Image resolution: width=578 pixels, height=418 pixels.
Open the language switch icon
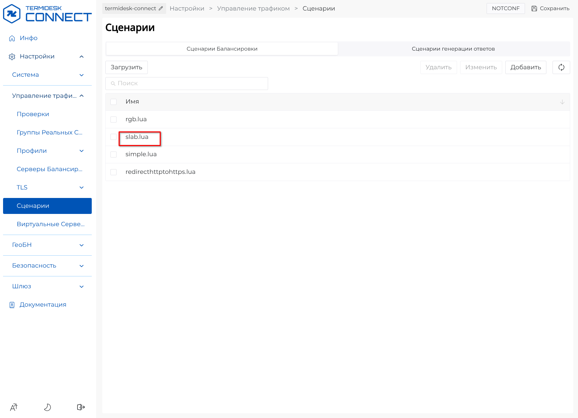14,407
